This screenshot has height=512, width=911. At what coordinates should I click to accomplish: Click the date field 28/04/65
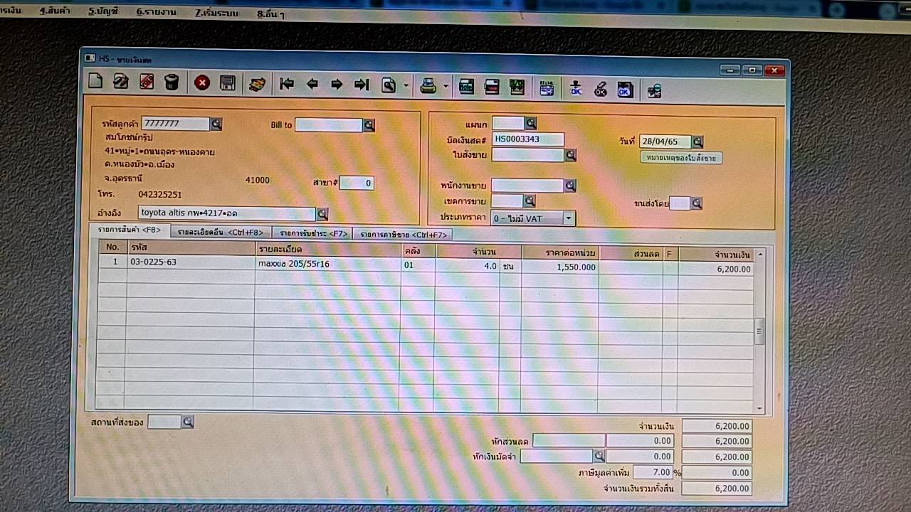pos(665,142)
